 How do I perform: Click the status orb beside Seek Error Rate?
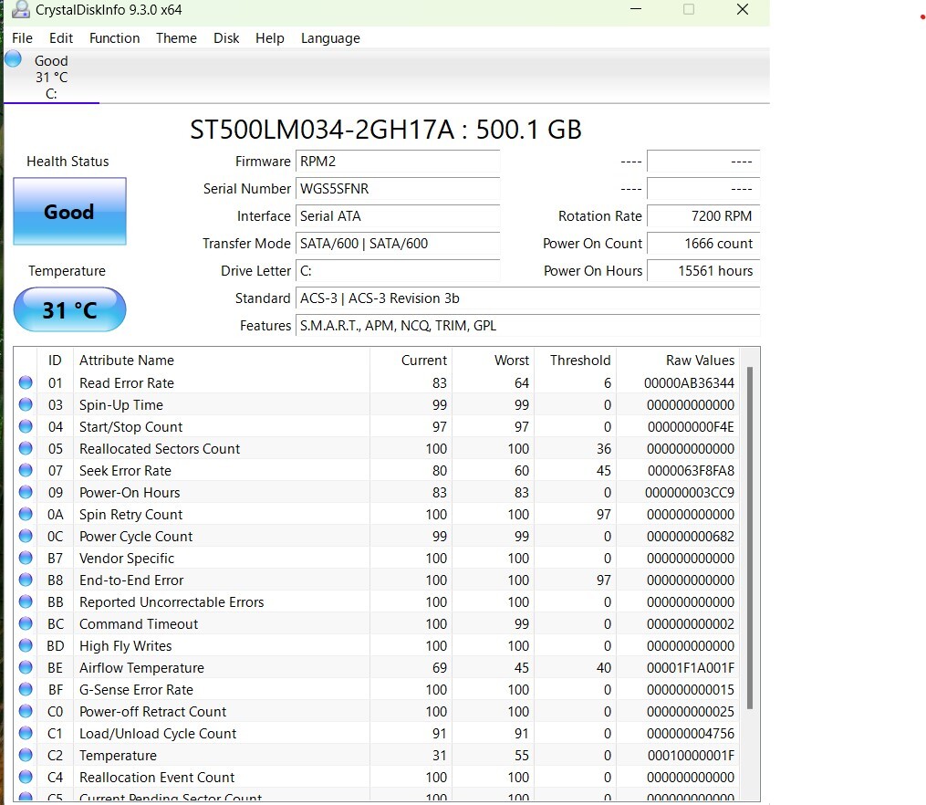pyautogui.click(x=26, y=471)
